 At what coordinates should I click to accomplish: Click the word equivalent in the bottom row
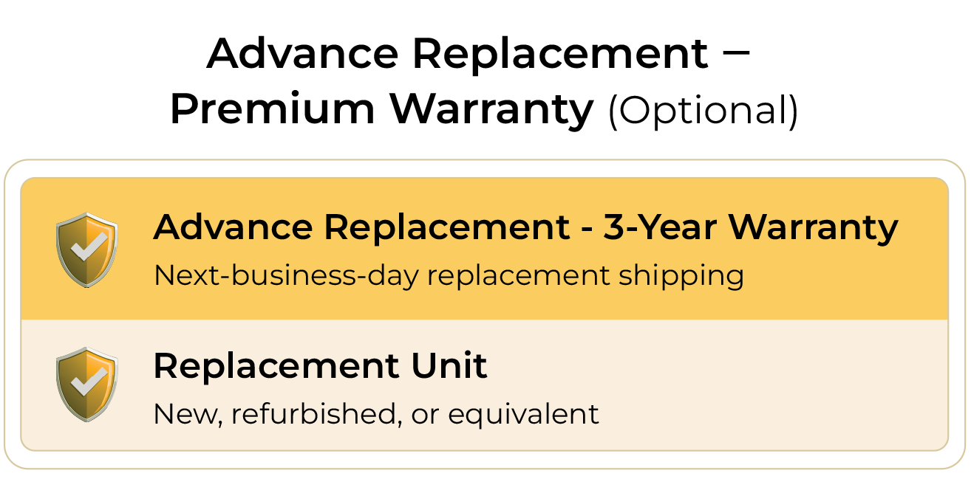click(523, 414)
